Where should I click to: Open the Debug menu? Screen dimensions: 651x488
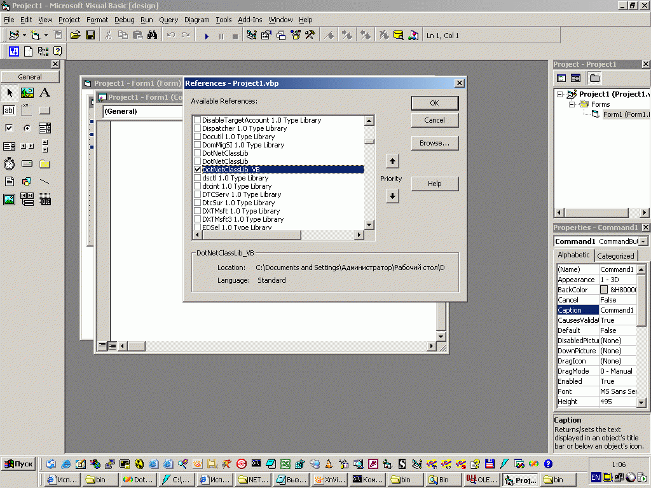[x=124, y=20]
